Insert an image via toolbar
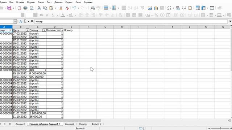232x130 pixels. [x=150, y=8]
